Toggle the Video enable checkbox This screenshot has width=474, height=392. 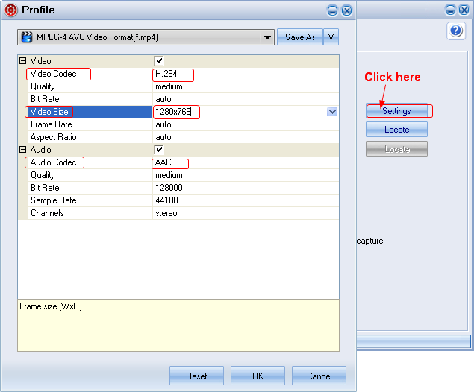click(x=159, y=60)
